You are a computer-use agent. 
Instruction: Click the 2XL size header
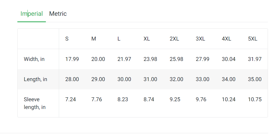tap(174, 39)
